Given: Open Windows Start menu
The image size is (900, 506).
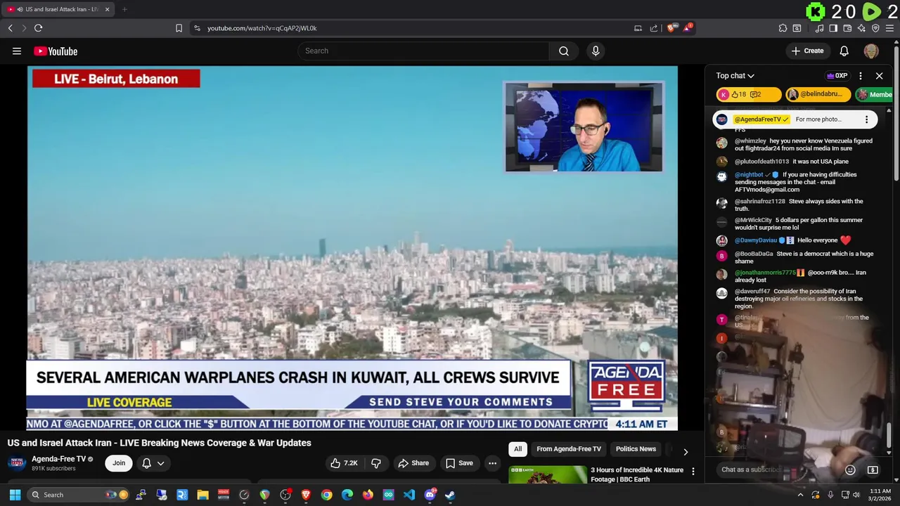Looking at the screenshot, I should pyautogui.click(x=15, y=495).
